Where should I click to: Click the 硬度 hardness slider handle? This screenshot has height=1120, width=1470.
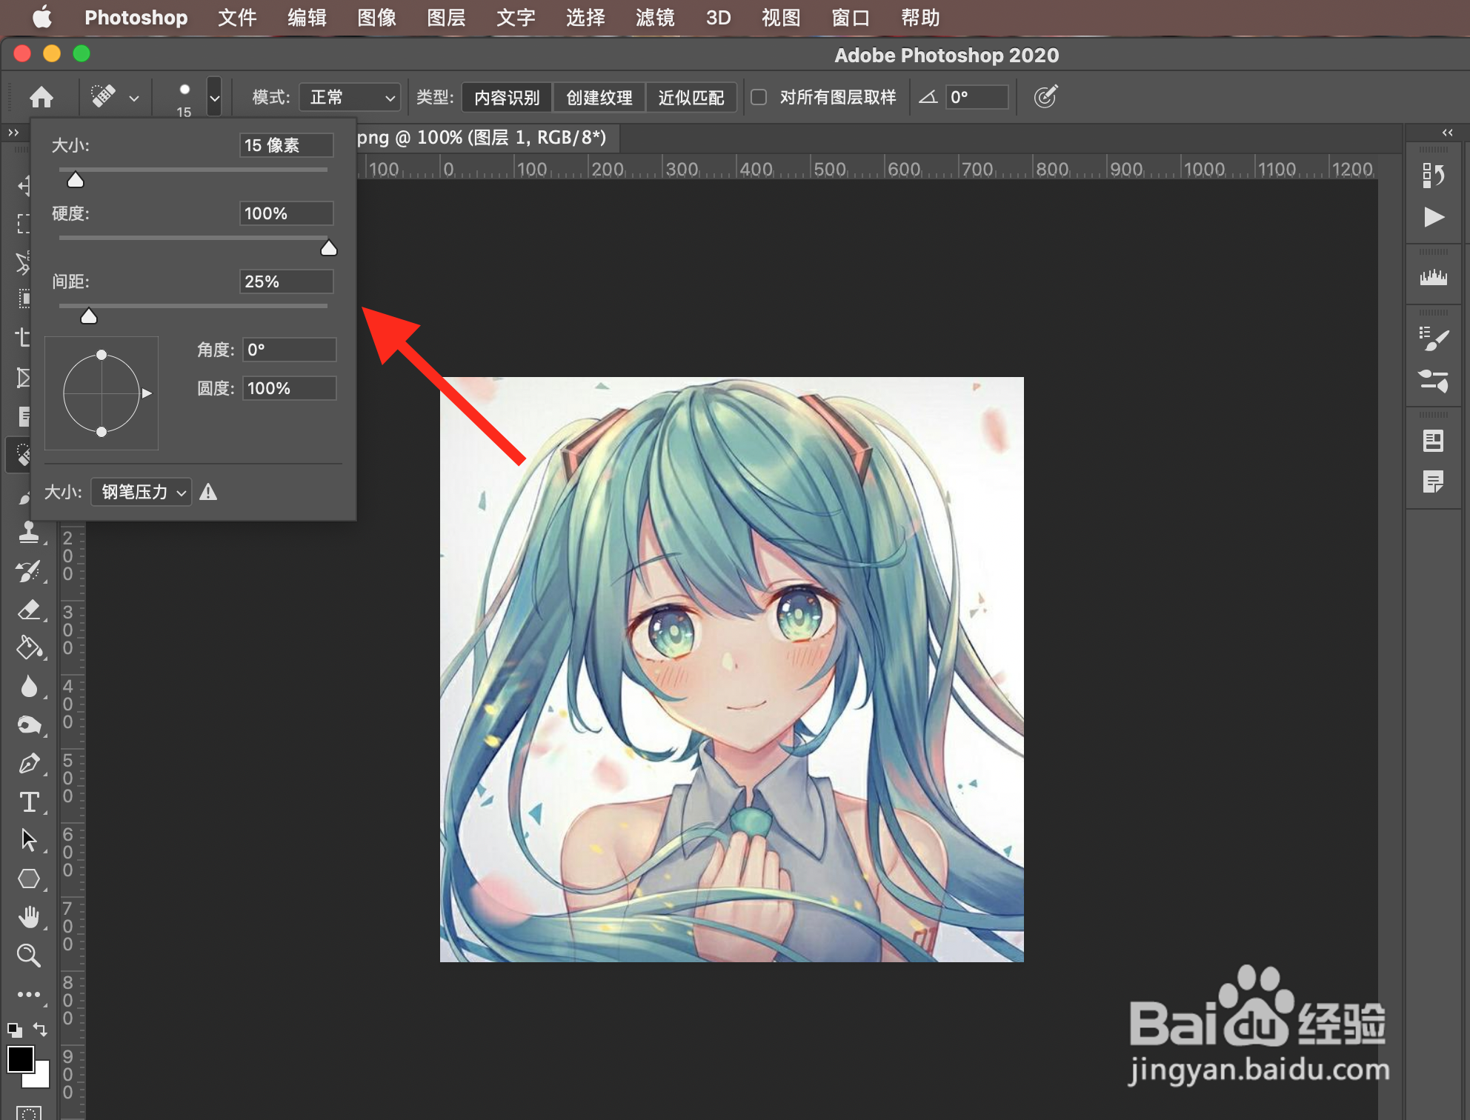click(x=328, y=248)
